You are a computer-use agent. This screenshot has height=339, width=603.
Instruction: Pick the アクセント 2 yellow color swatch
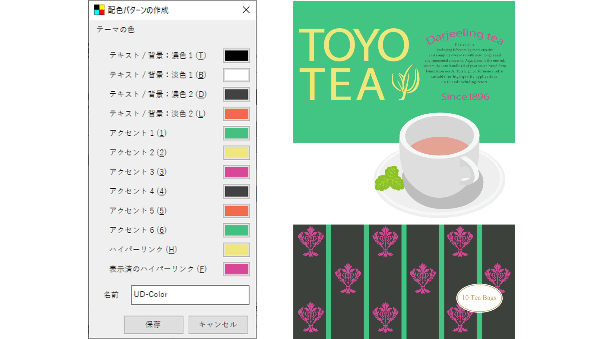pos(236,152)
